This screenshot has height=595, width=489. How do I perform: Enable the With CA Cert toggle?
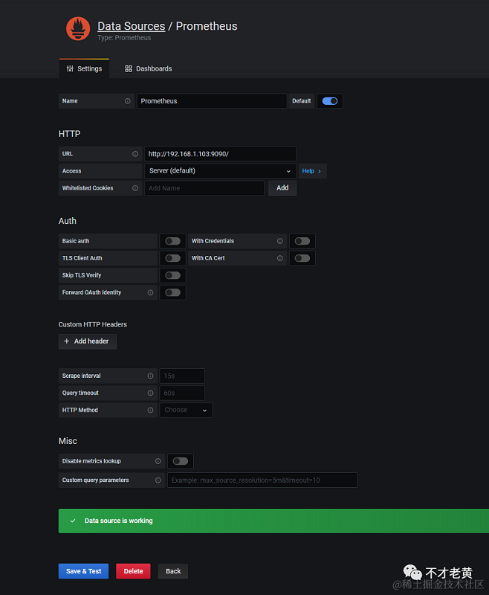302,258
